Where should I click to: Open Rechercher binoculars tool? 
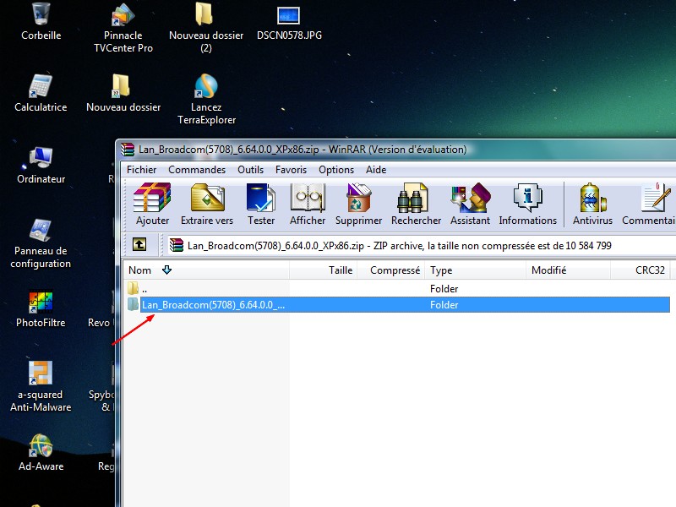click(416, 204)
